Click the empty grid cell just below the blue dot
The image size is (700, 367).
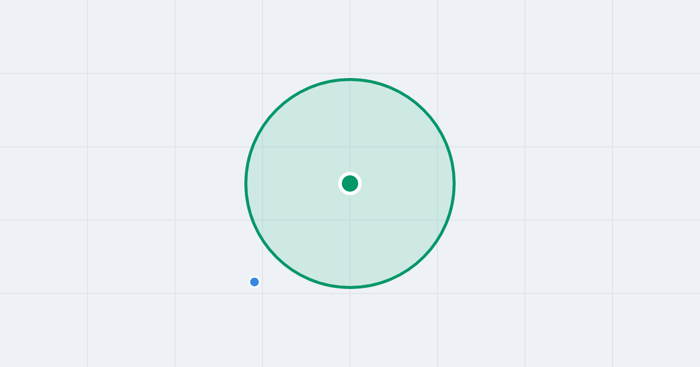[x=219, y=330]
